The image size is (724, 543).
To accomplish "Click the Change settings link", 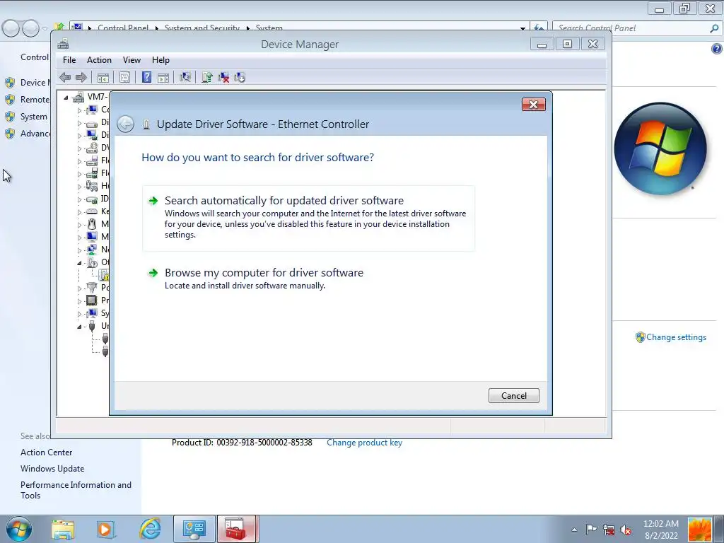I will click(x=676, y=337).
